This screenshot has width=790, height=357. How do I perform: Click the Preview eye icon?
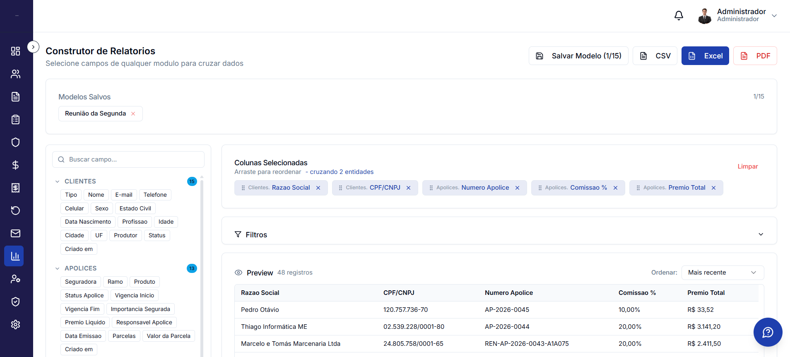[x=238, y=273]
